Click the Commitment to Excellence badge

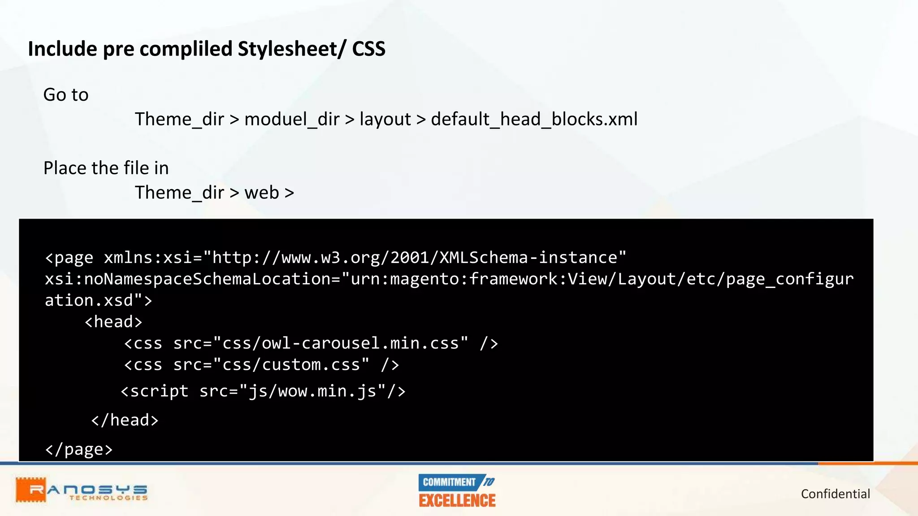tap(457, 491)
